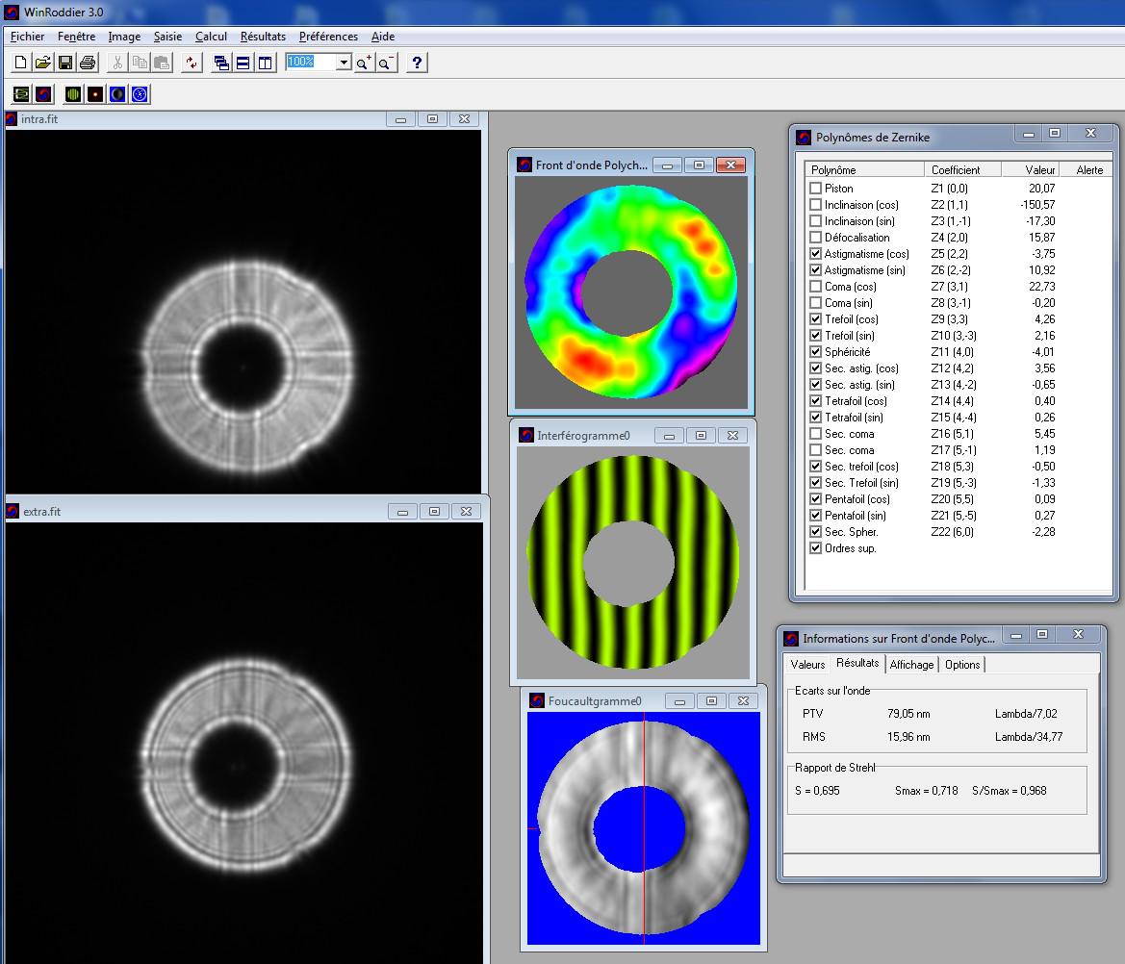The height and width of the screenshot is (964, 1125).
Task: Toggle the Coma (cos) checkbox
Action: pos(816,287)
